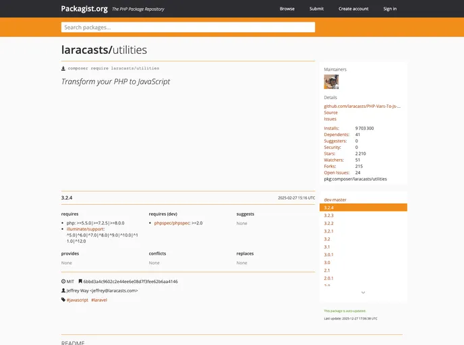The image size is (464, 345).
Task: Open the Issues link under Details
Action: click(x=330, y=119)
